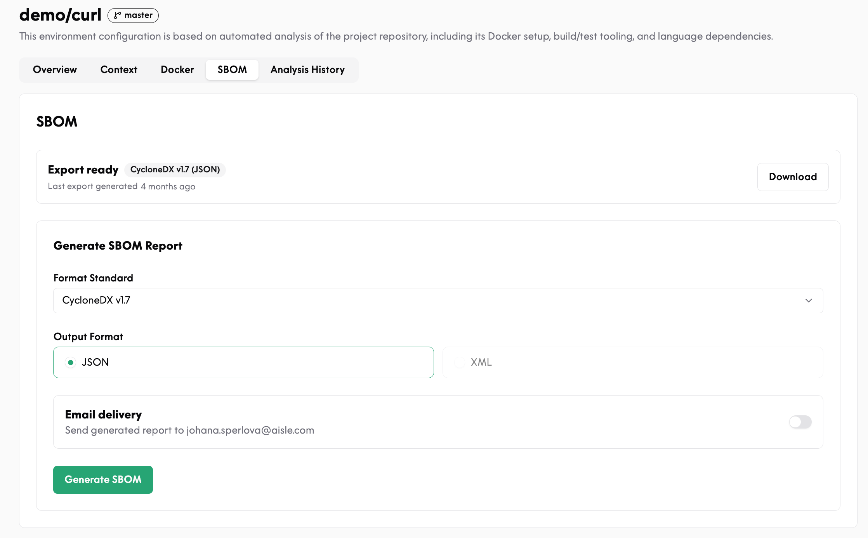Click the Generate SBOM Report heading
Viewport: 868px width, 538px height.
coord(118,246)
